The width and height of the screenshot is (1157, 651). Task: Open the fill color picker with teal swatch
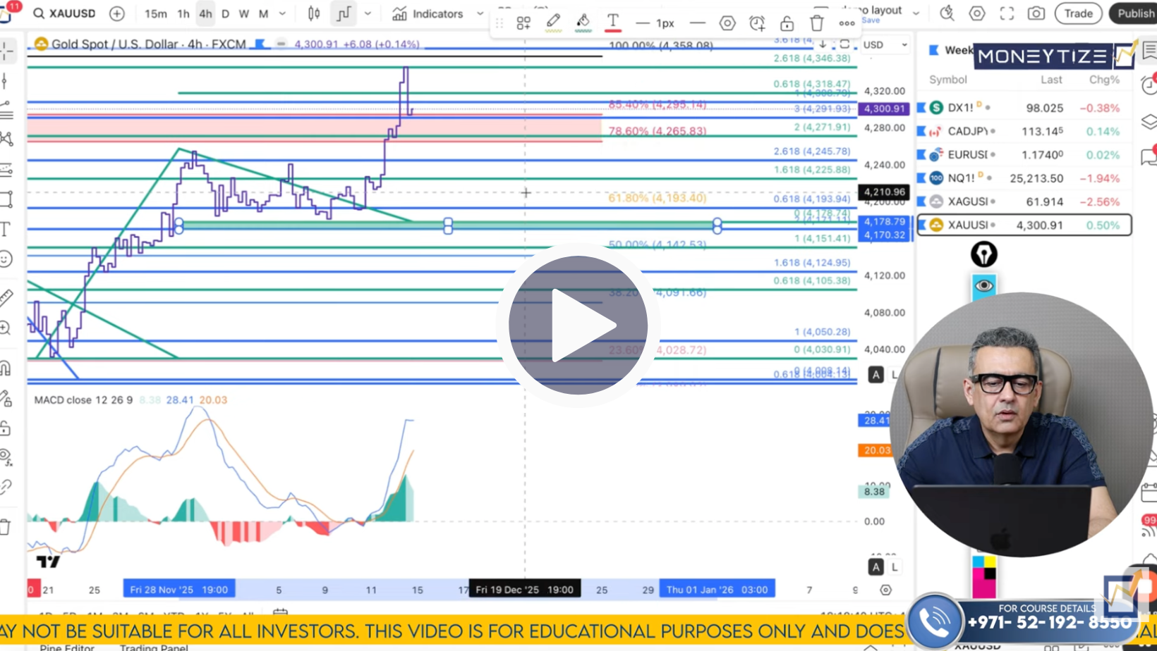[x=583, y=23]
